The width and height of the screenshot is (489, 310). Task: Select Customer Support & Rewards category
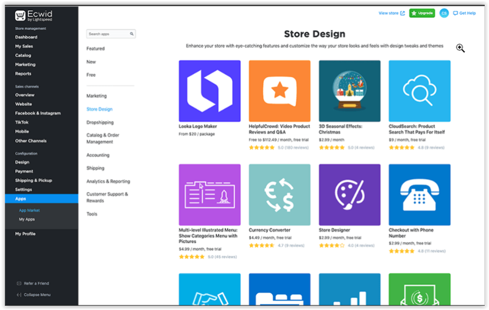tap(107, 197)
